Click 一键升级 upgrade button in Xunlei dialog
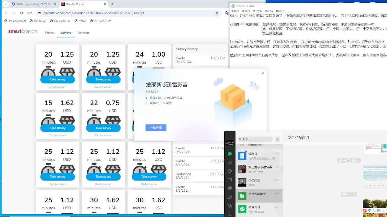 tap(156, 127)
